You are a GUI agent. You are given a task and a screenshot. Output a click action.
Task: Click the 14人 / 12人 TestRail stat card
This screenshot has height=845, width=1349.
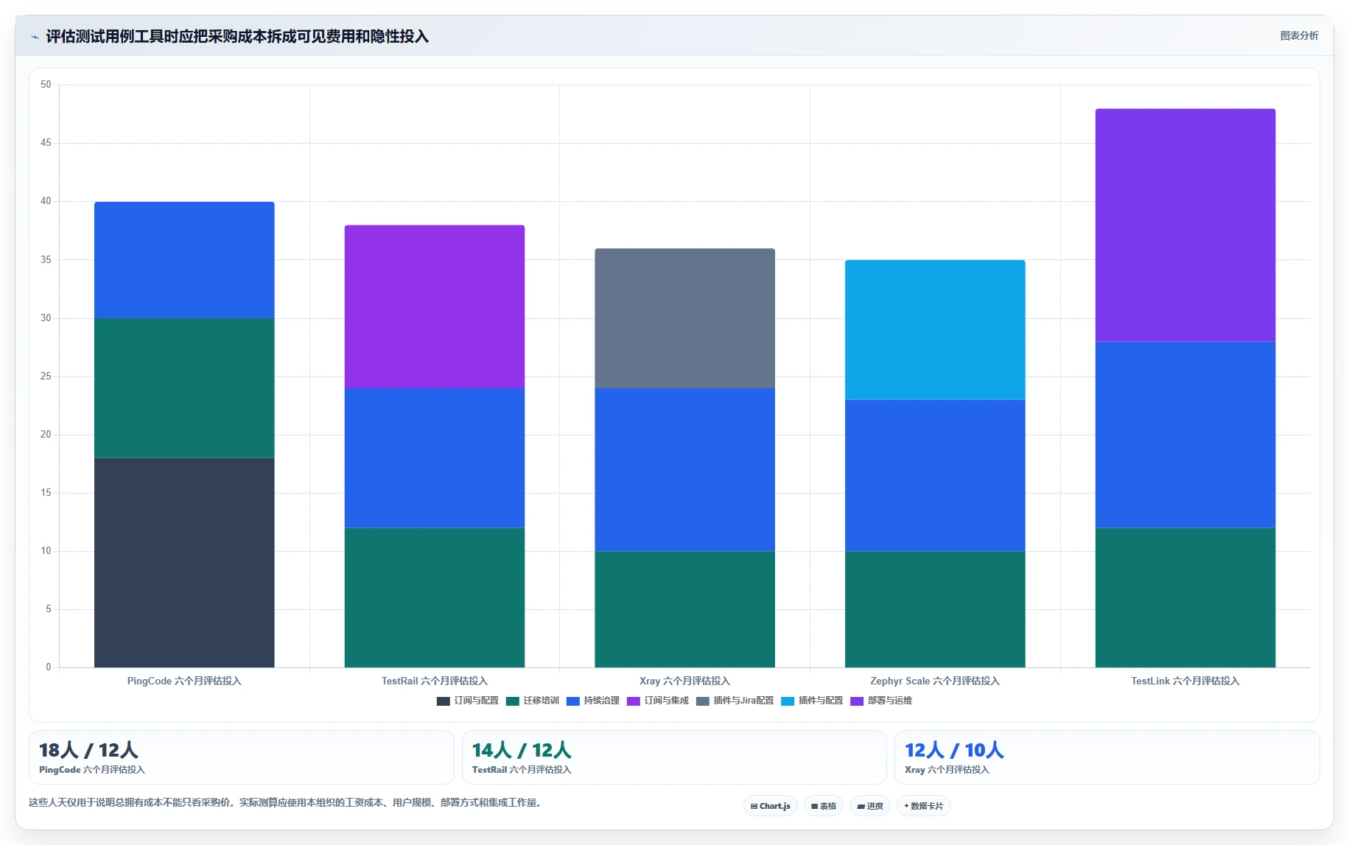674,757
